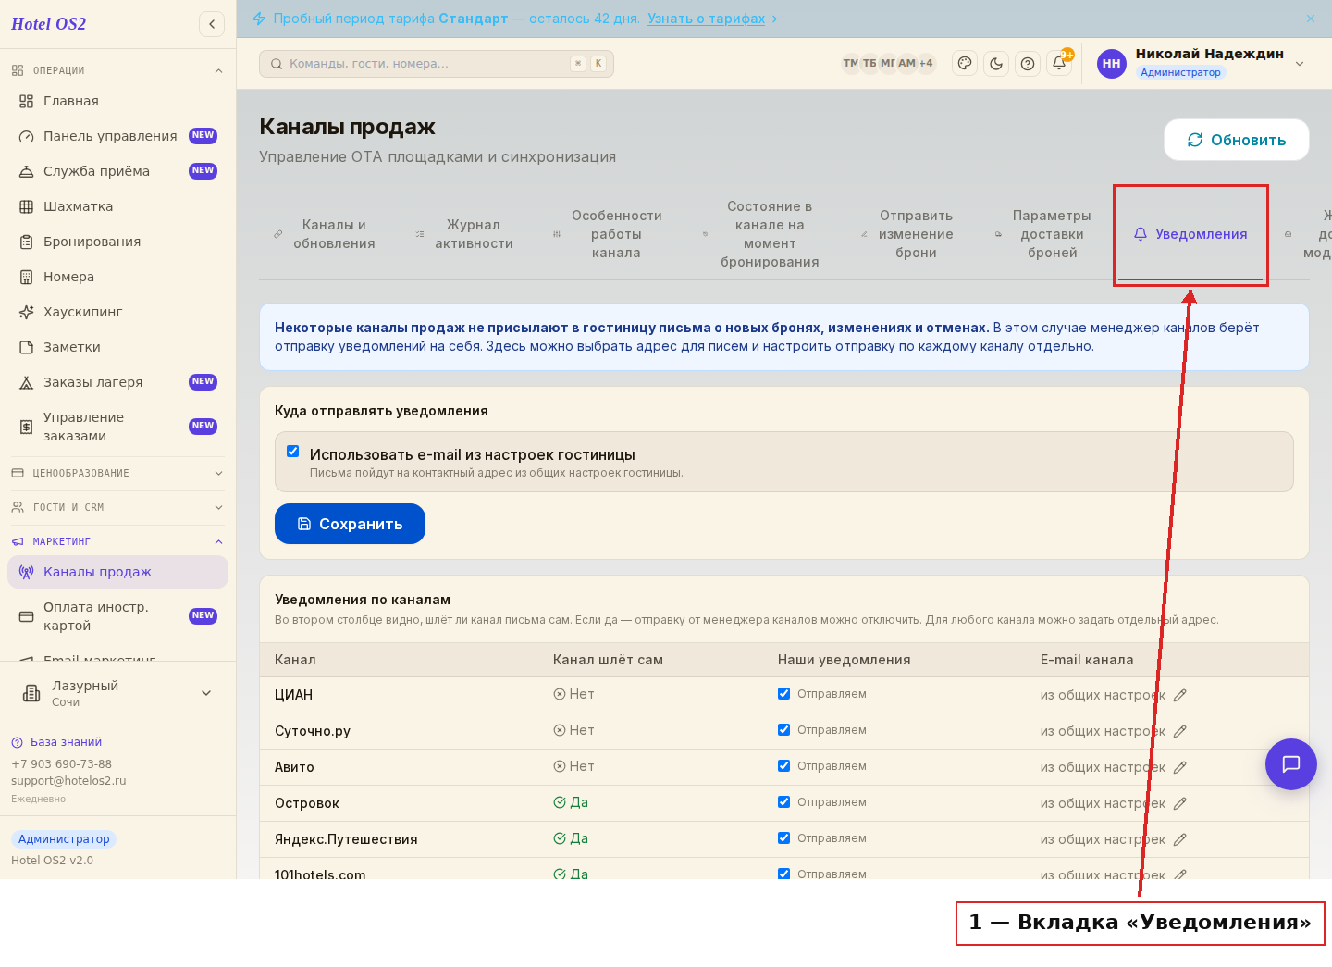The width and height of the screenshot is (1332, 967).
Task: Open the chat bubble widget
Action: point(1291,764)
